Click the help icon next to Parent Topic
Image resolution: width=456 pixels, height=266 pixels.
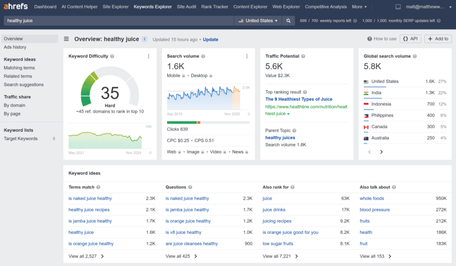[x=294, y=131]
